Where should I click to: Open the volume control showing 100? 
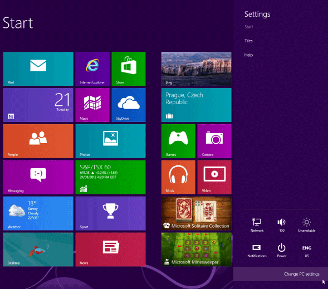[x=282, y=225]
